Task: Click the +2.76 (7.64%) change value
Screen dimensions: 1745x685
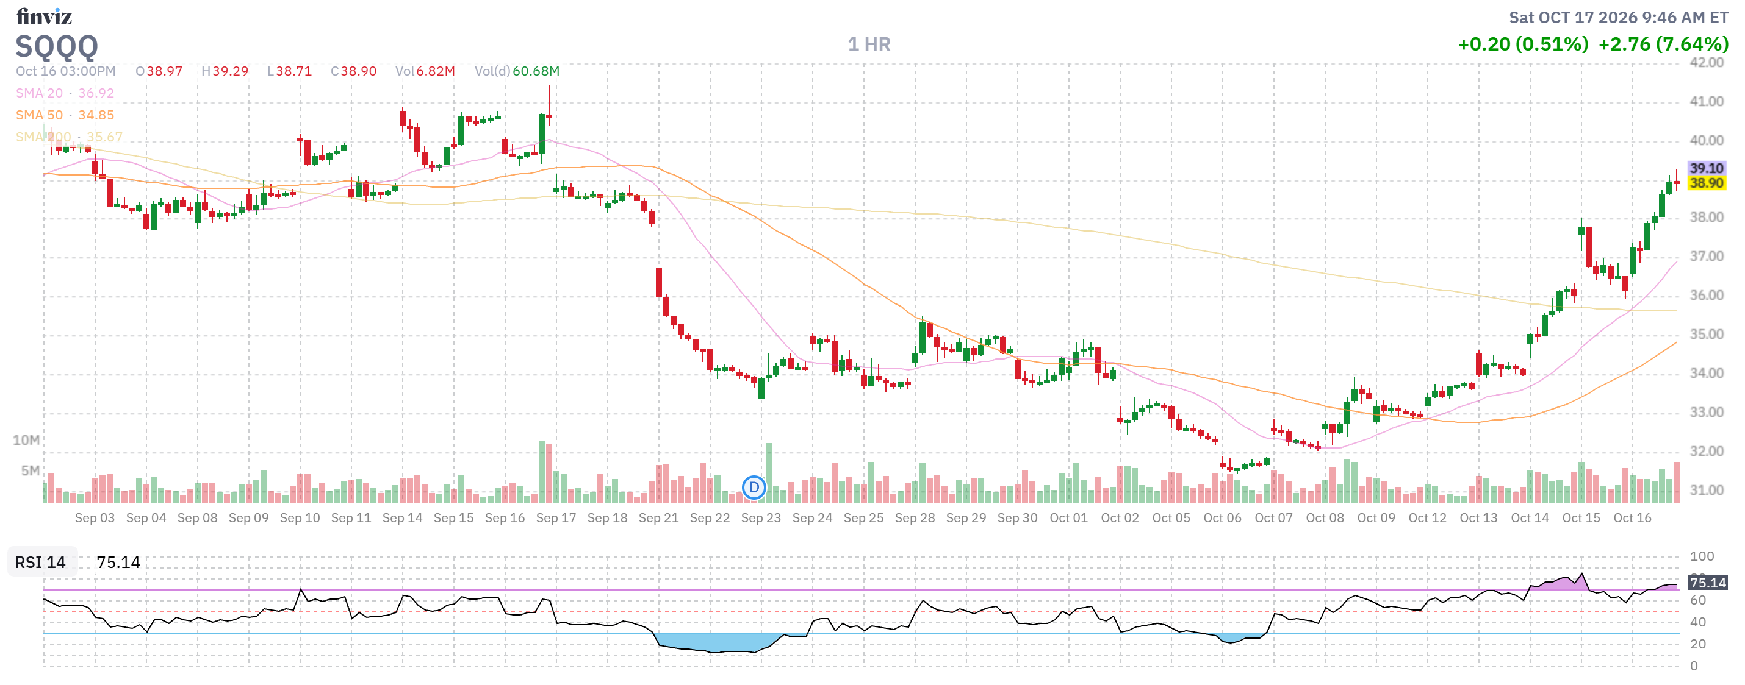Action: click(1663, 44)
